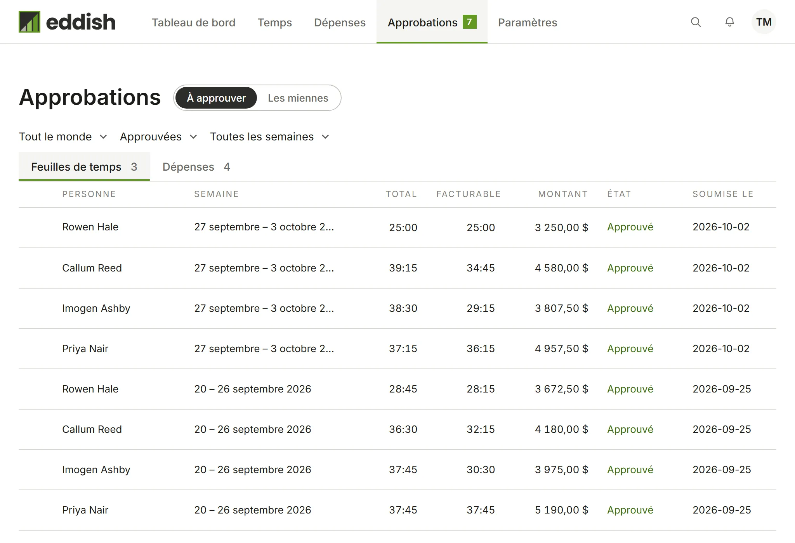Open notifications bell
This screenshot has width=795, height=543.
(x=730, y=22)
